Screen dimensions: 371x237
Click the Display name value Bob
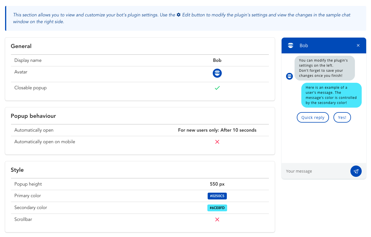coord(217,60)
